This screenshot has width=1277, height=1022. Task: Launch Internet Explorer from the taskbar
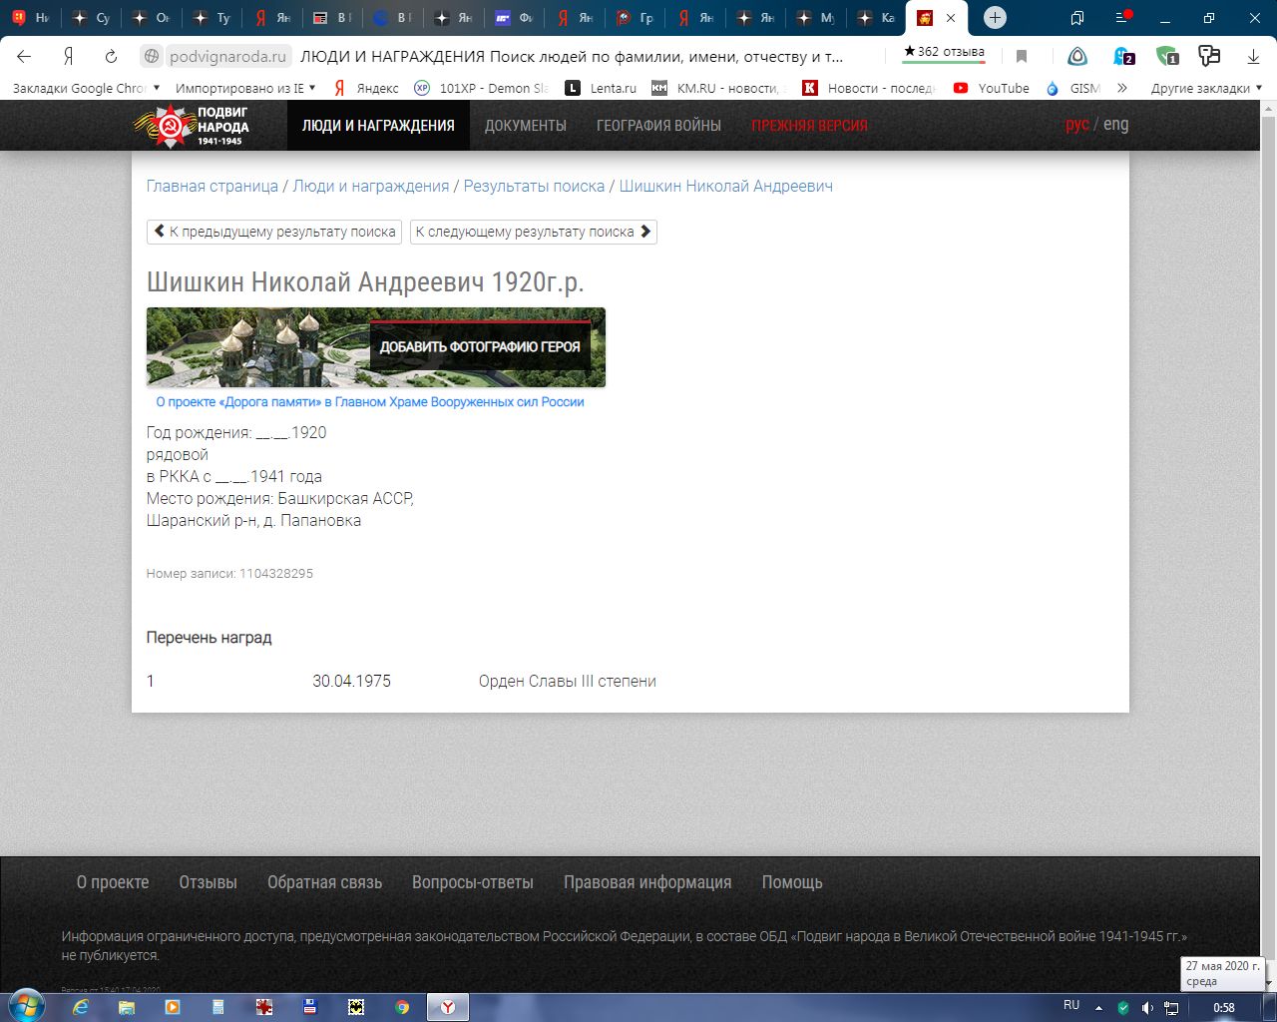click(81, 1007)
